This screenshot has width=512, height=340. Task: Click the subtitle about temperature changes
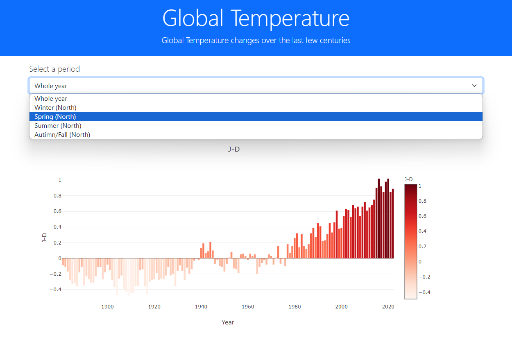[256, 40]
